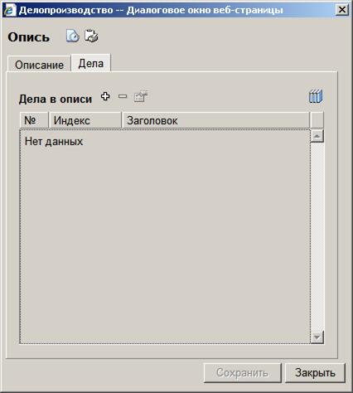The image size is (353, 393).
Task: Click the Internet Explorer icon in title bar
Action: click(x=9, y=10)
